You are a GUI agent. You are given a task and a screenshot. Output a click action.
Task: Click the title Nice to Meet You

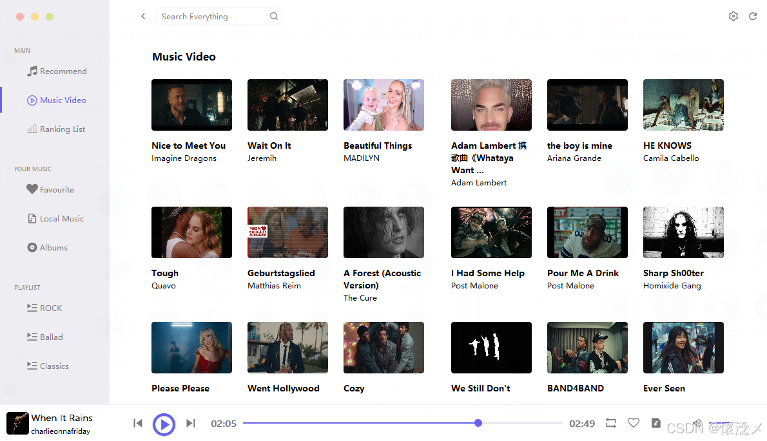tap(188, 145)
